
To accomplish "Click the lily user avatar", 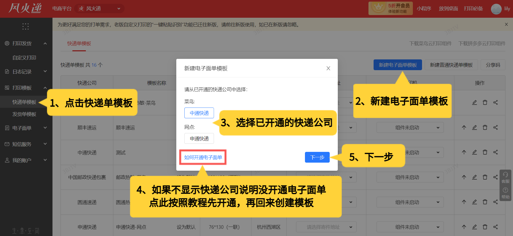I will tap(496, 9).
